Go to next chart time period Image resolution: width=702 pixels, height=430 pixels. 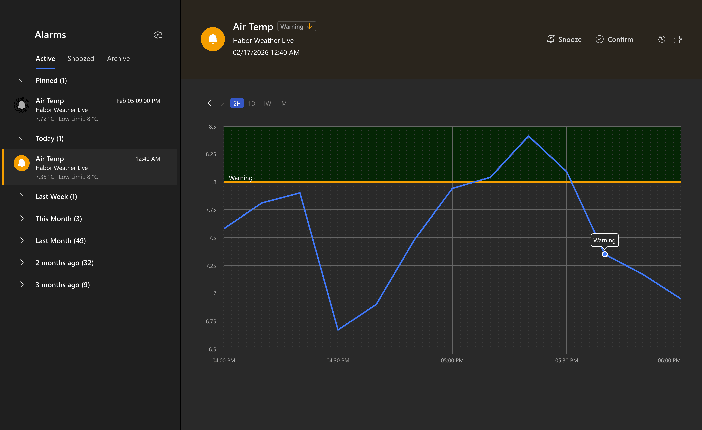222,103
